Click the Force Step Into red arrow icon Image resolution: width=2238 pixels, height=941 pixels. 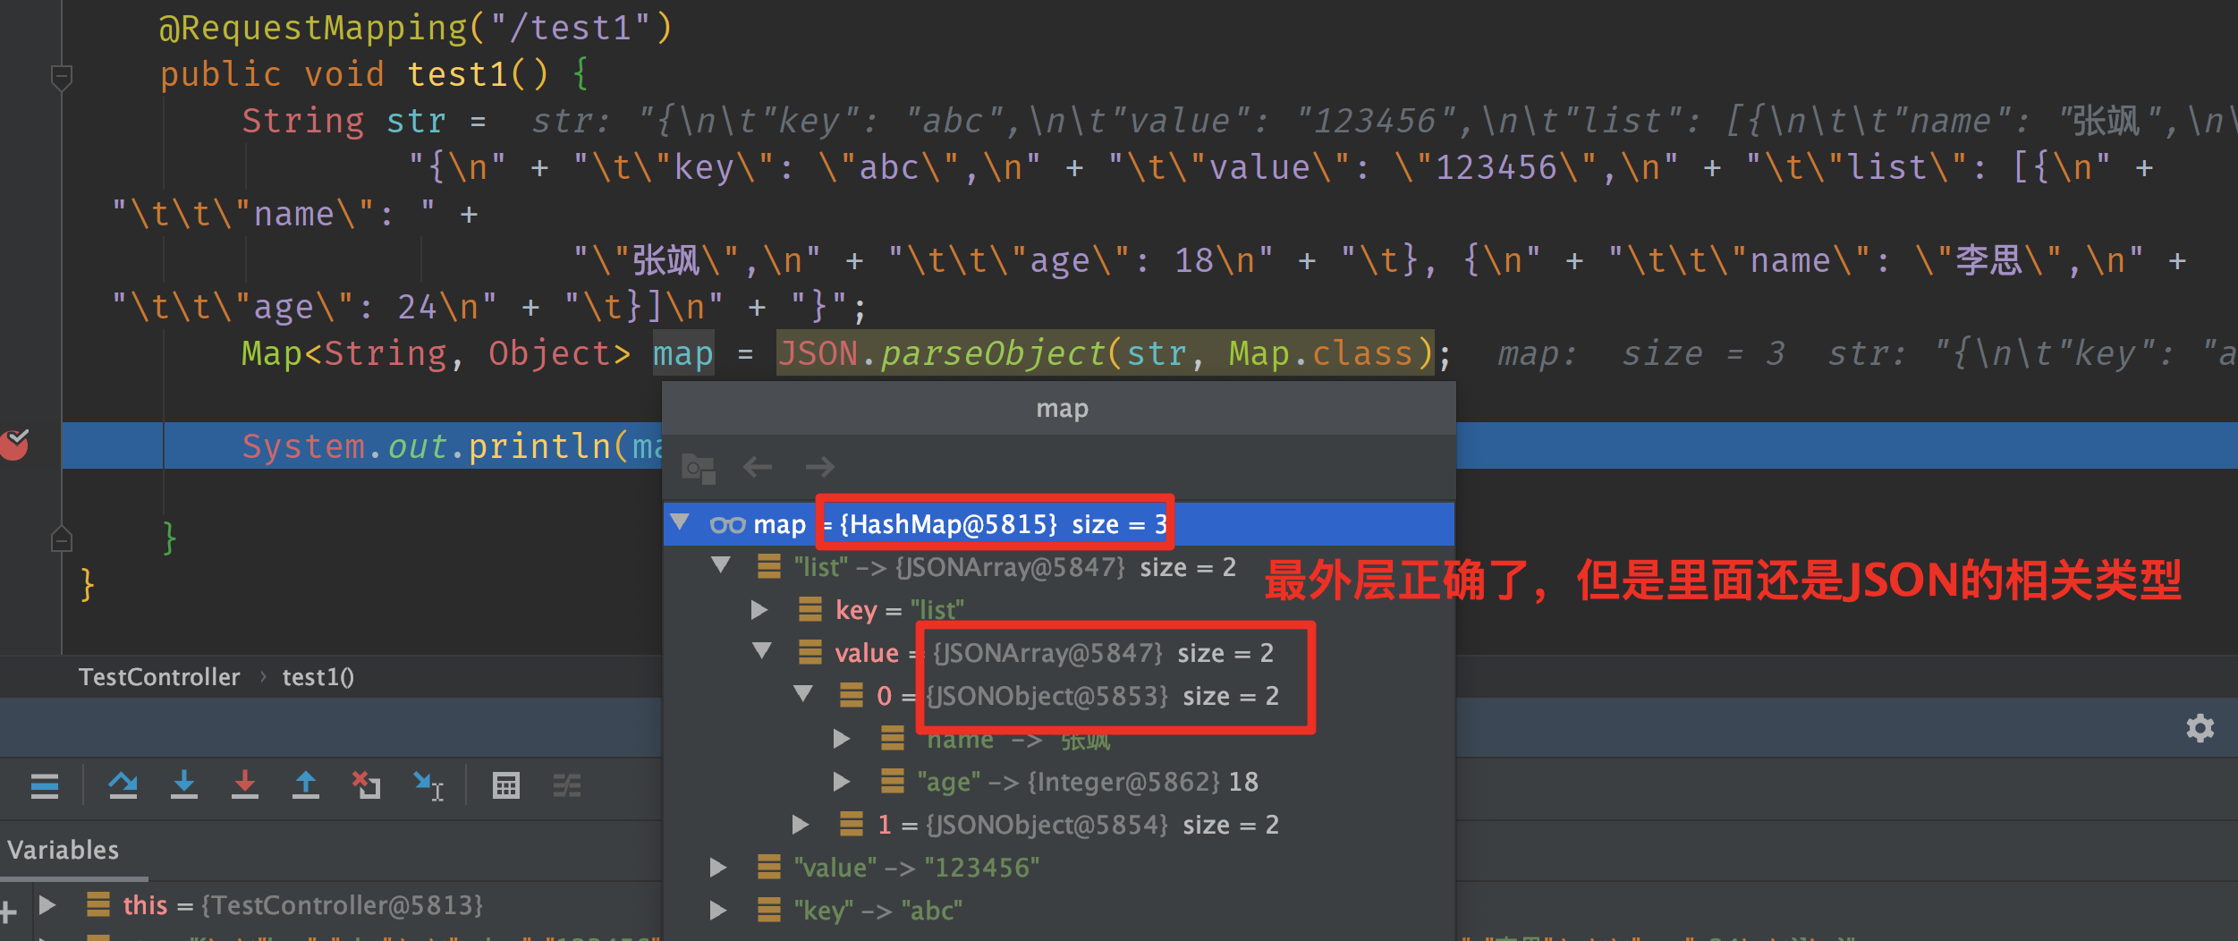244,785
